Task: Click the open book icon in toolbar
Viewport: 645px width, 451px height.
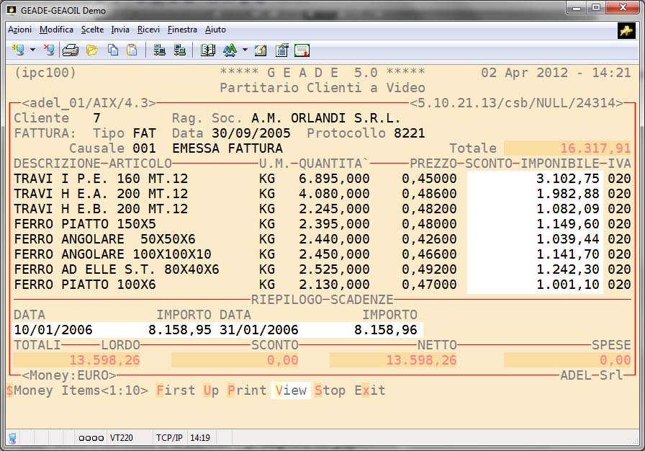Action: pos(208,50)
